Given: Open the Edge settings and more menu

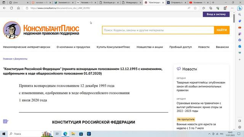Looking at the screenshot, I should 232,8.
